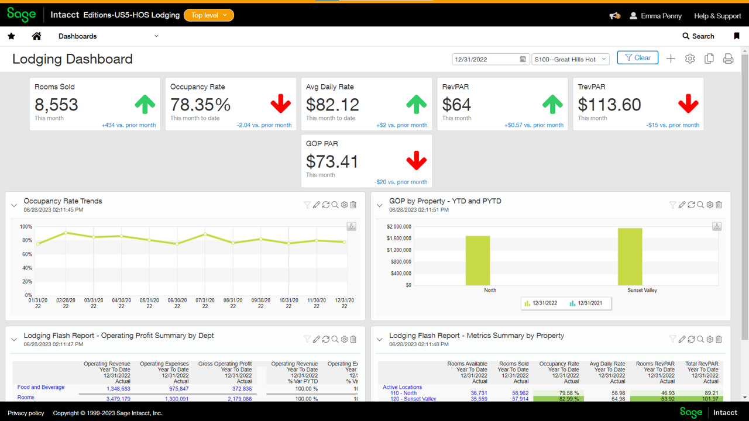The image size is (749, 421).
Task: Open dashboard settings gear
Action: pos(690,58)
